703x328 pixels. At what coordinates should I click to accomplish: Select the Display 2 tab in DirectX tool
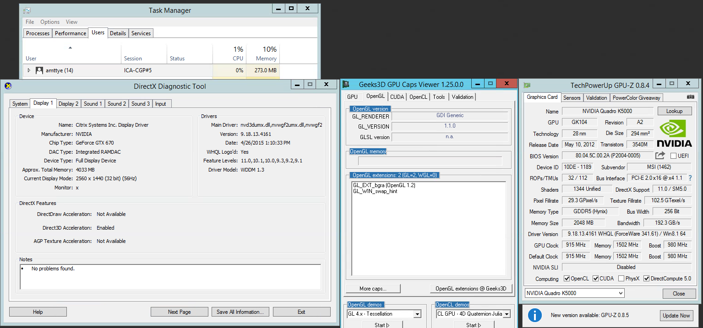[x=68, y=104]
